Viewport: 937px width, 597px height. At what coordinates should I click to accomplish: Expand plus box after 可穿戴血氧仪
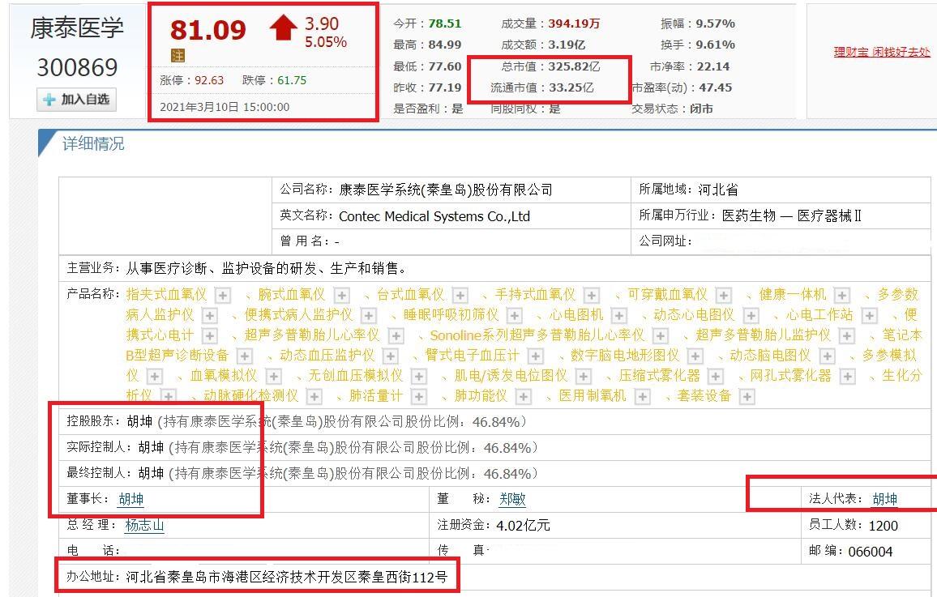tap(724, 296)
